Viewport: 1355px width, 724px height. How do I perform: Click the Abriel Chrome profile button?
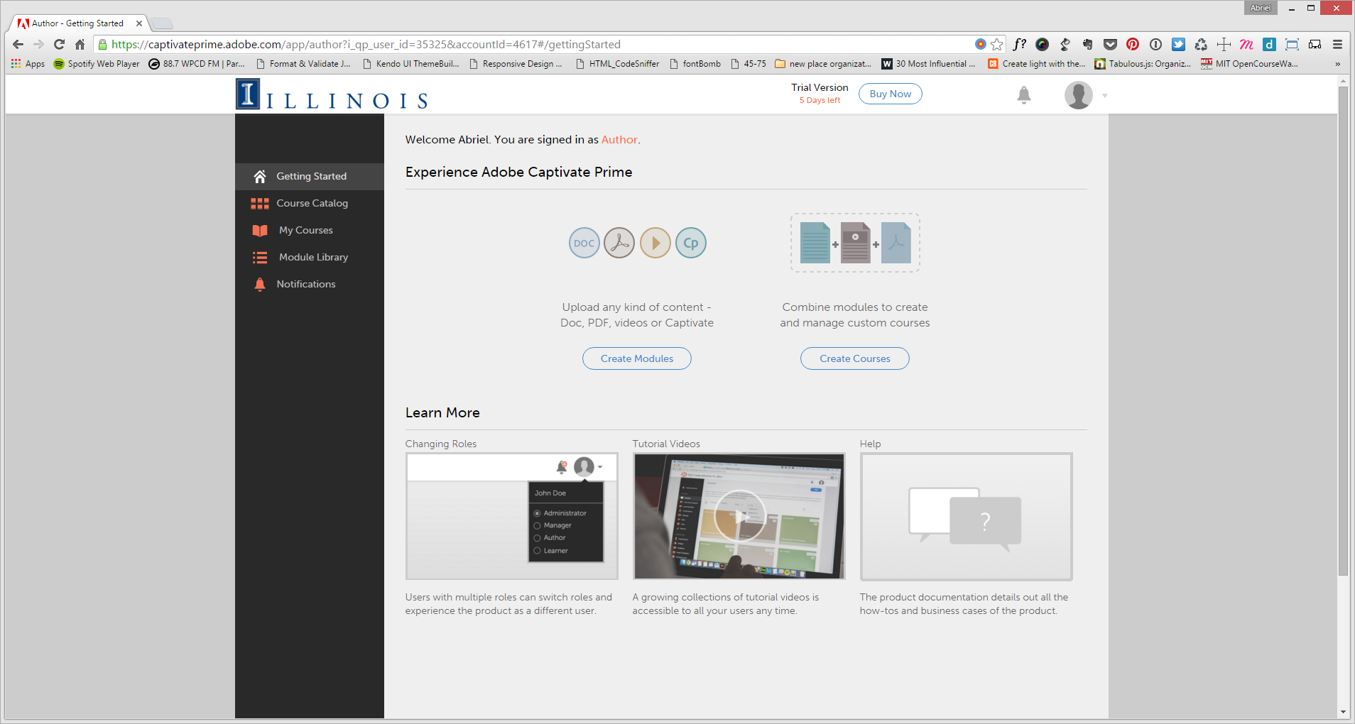pyautogui.click(x=1261, y=8)
